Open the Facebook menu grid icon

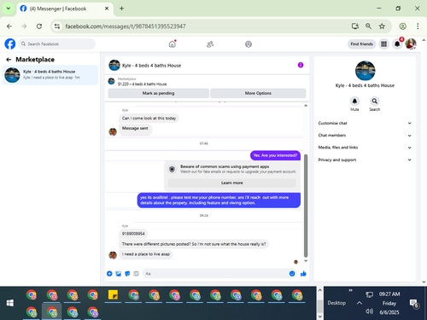pyautogui.click(x=383, y=44)
